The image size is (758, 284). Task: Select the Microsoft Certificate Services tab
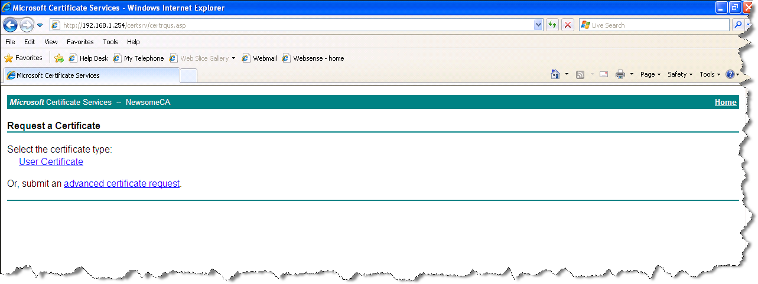point(92,75)
